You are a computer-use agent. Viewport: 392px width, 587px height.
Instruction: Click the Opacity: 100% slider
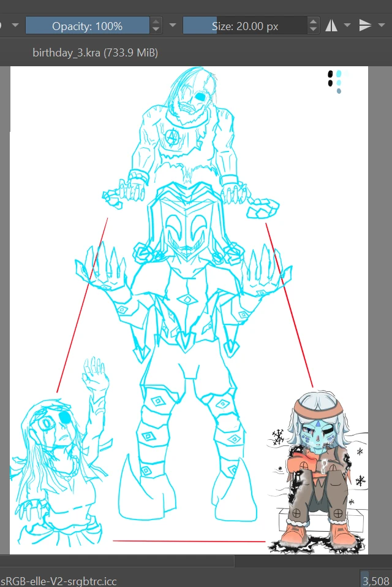pyautogui.click(x=87, y=26)
